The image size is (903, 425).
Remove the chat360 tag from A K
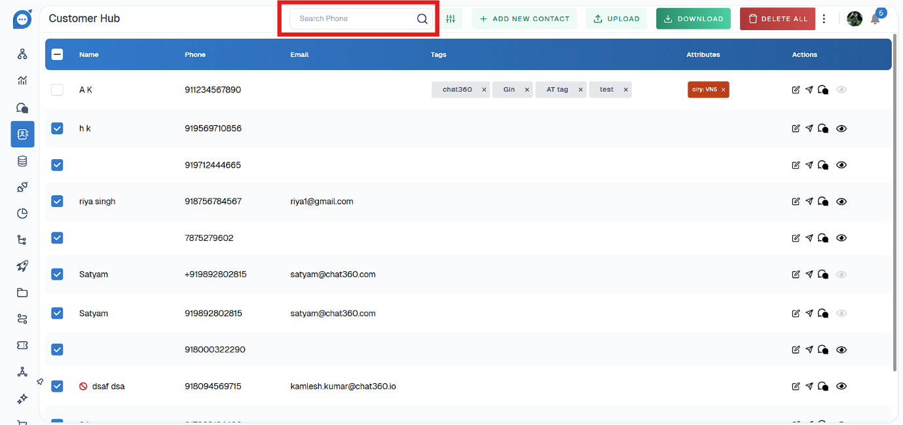(x=484, y=90)
